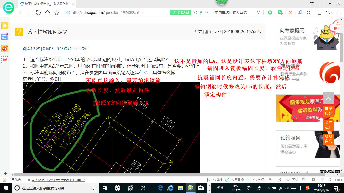The image size is (344, 193).
Task: Open the translate tool icon
Action: pyautogui.click(x=280, y=13)
